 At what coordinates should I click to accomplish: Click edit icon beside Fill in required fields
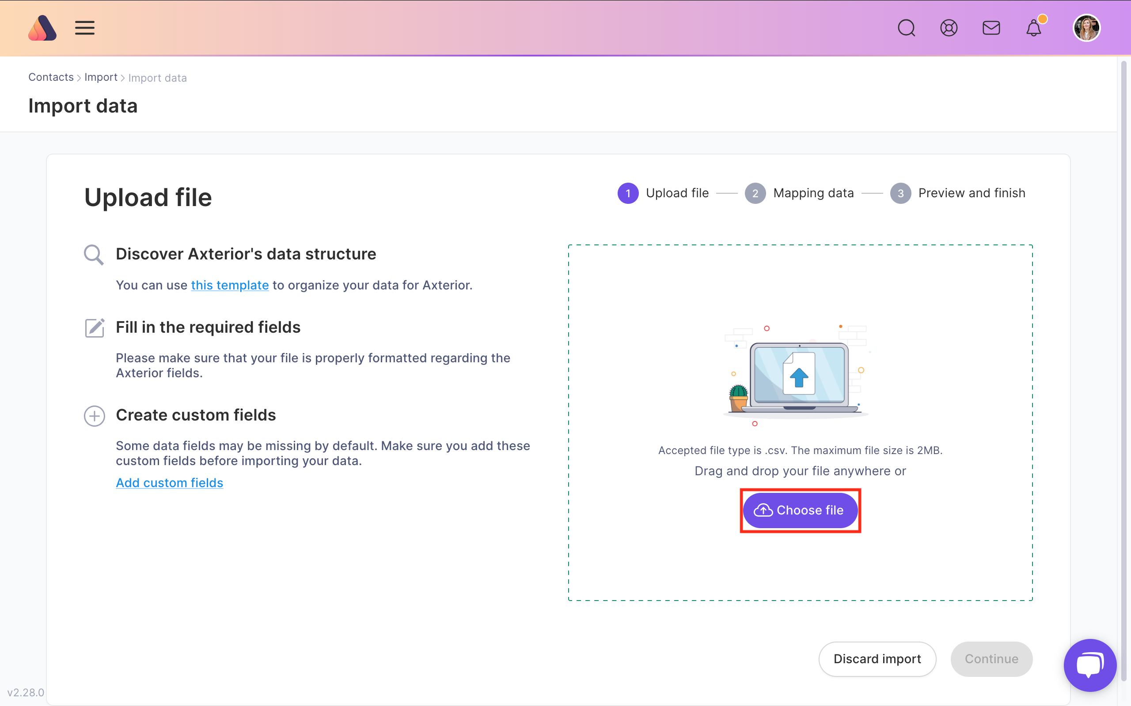click(95, 328)
